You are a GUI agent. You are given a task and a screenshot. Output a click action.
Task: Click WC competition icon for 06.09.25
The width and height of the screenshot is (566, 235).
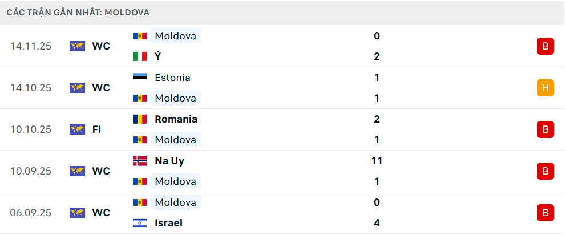coord(77,213)
